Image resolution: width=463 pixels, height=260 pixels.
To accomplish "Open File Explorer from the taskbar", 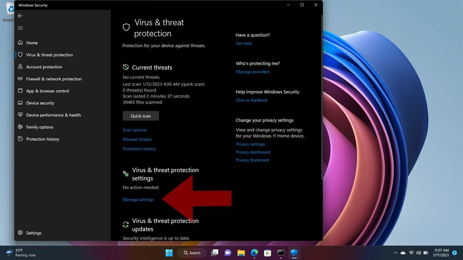I will click(x=241, y=253).
